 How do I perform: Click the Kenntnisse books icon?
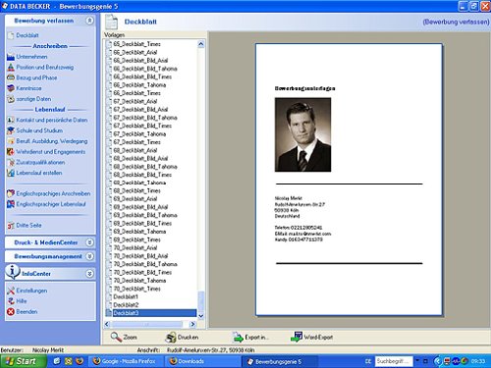click(x=11, y=88)
